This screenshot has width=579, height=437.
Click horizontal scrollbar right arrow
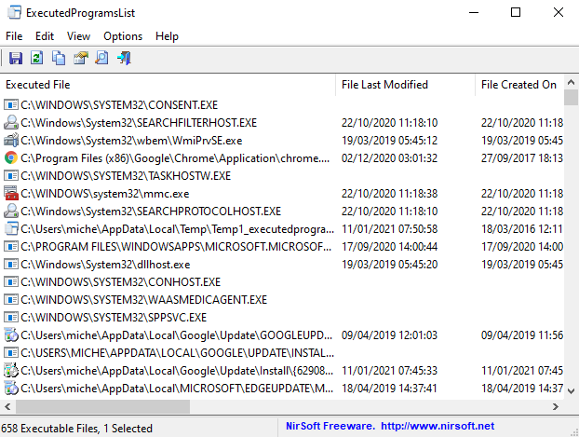click(x=554, y=407)
